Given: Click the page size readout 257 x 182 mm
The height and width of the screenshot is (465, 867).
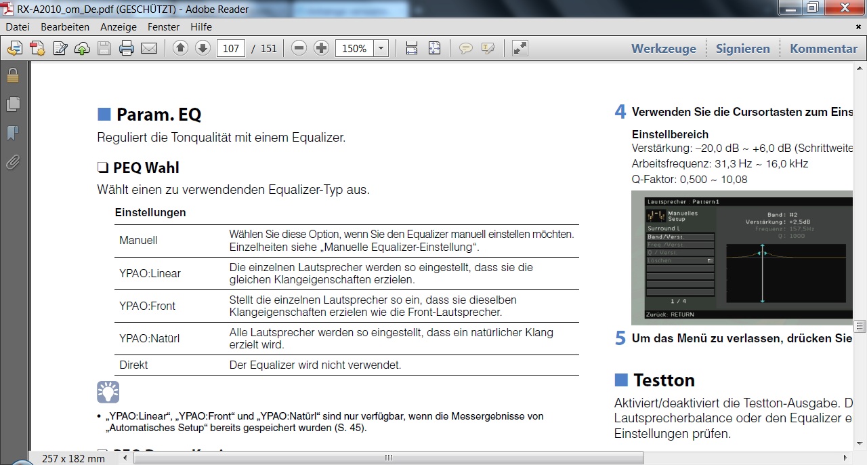Looking at the screenshot, I should point(73,458).
